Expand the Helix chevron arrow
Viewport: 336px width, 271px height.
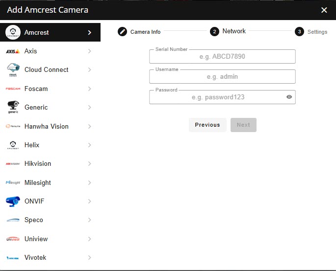pyautogui.click(x=89, y=145)
